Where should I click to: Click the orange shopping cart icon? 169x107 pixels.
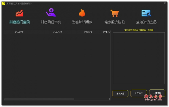[x=115, y=13]
